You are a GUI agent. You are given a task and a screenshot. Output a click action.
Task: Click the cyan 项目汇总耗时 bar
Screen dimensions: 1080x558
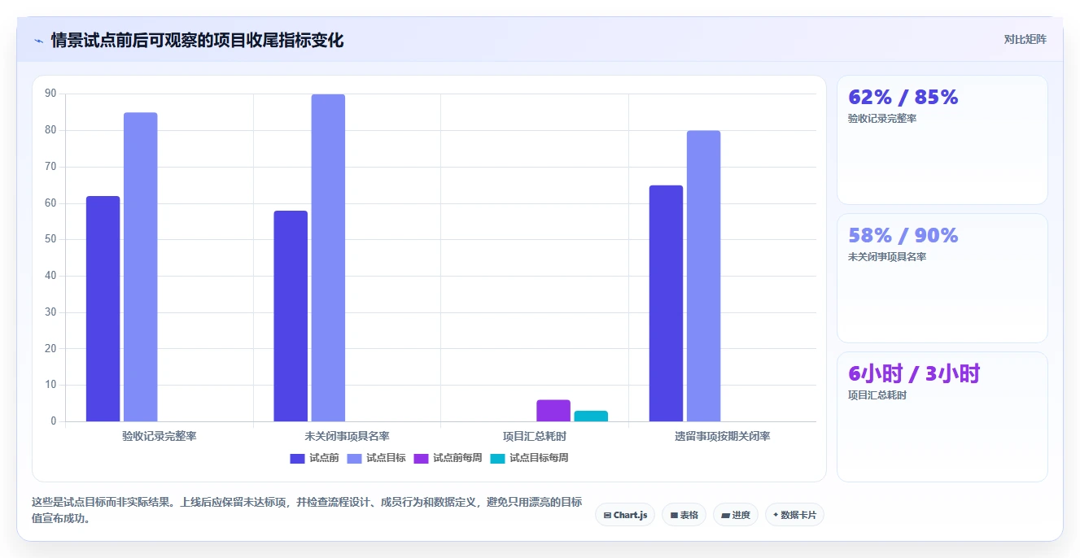point(591,416)
